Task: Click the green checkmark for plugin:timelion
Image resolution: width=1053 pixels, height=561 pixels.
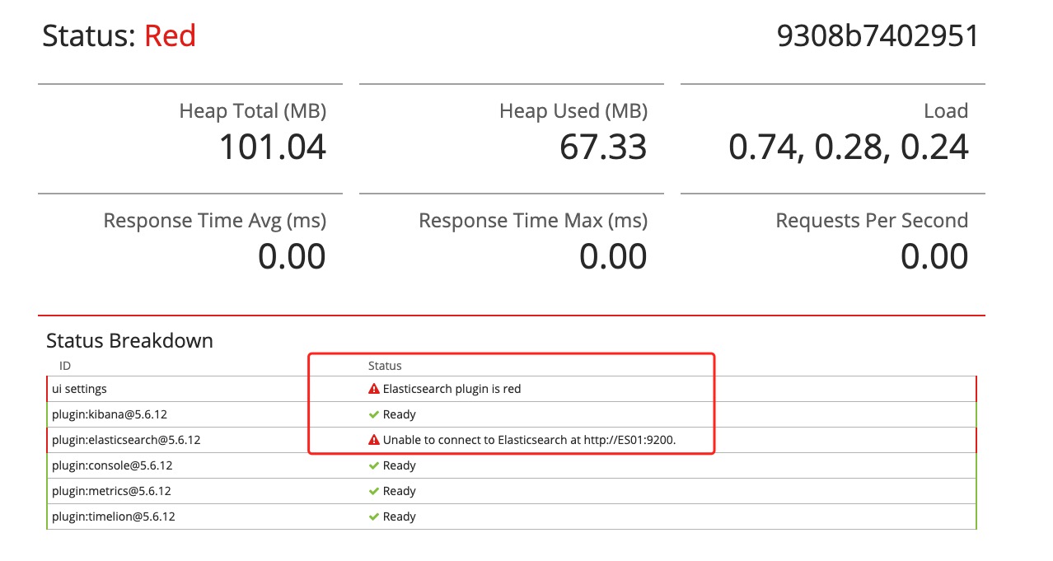Action: click(373, 517)
